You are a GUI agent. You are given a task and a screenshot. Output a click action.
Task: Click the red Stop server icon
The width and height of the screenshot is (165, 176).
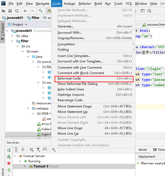pyautogui.click(x=9, y=163)
